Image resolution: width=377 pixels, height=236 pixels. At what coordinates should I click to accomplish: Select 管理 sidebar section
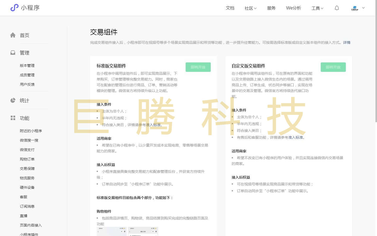[25, 53]
